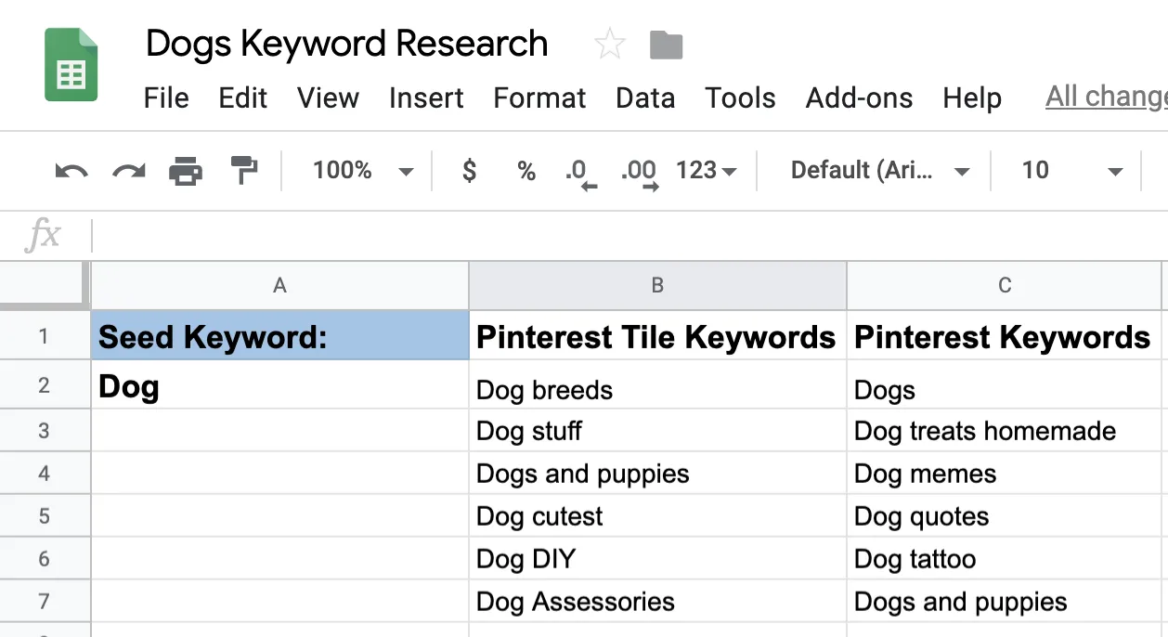
Task: Select the Dog Assessories cell
Action: pyautogui.click(x=657, y=602)
